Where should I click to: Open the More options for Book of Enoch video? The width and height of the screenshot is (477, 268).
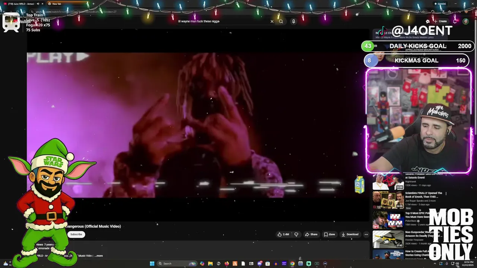446,194
